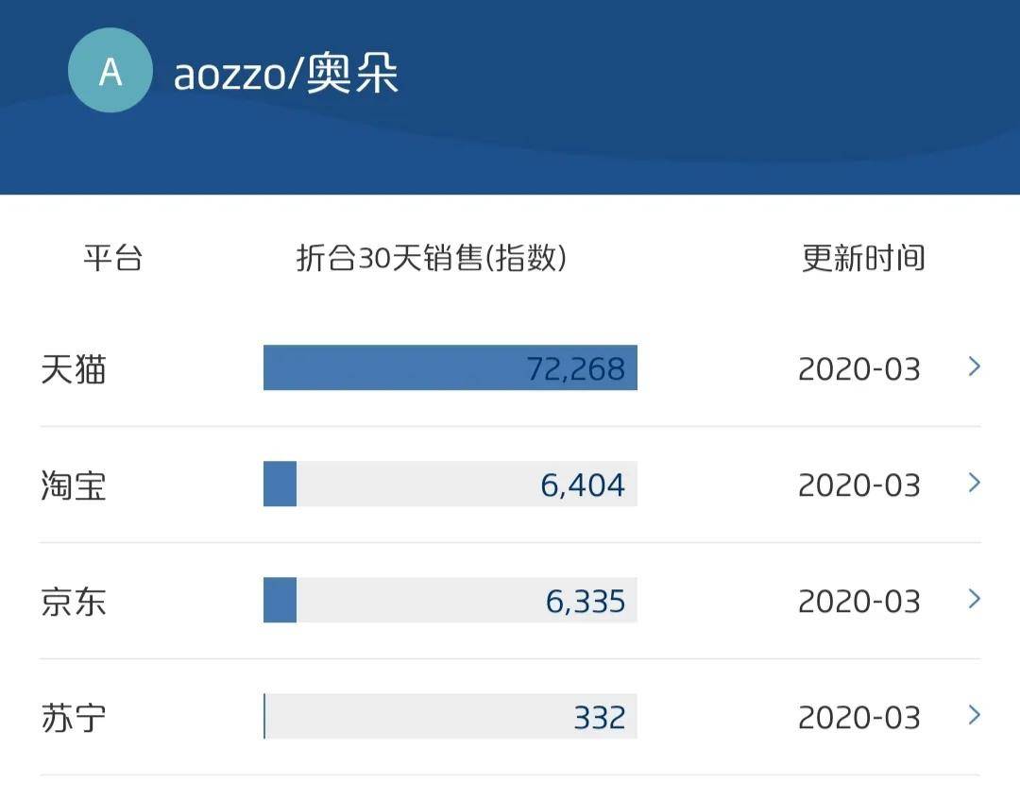The image size is (1020, 800).
Task: Click the 淘宝 sales bar showing 6,404
Action: (x=450, y=484)
